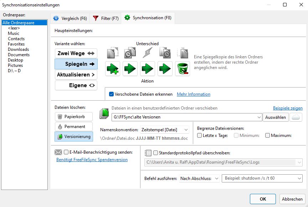Choose Versionierung deletion option
This screenshot has height=207, width=308.
(74, 137)
